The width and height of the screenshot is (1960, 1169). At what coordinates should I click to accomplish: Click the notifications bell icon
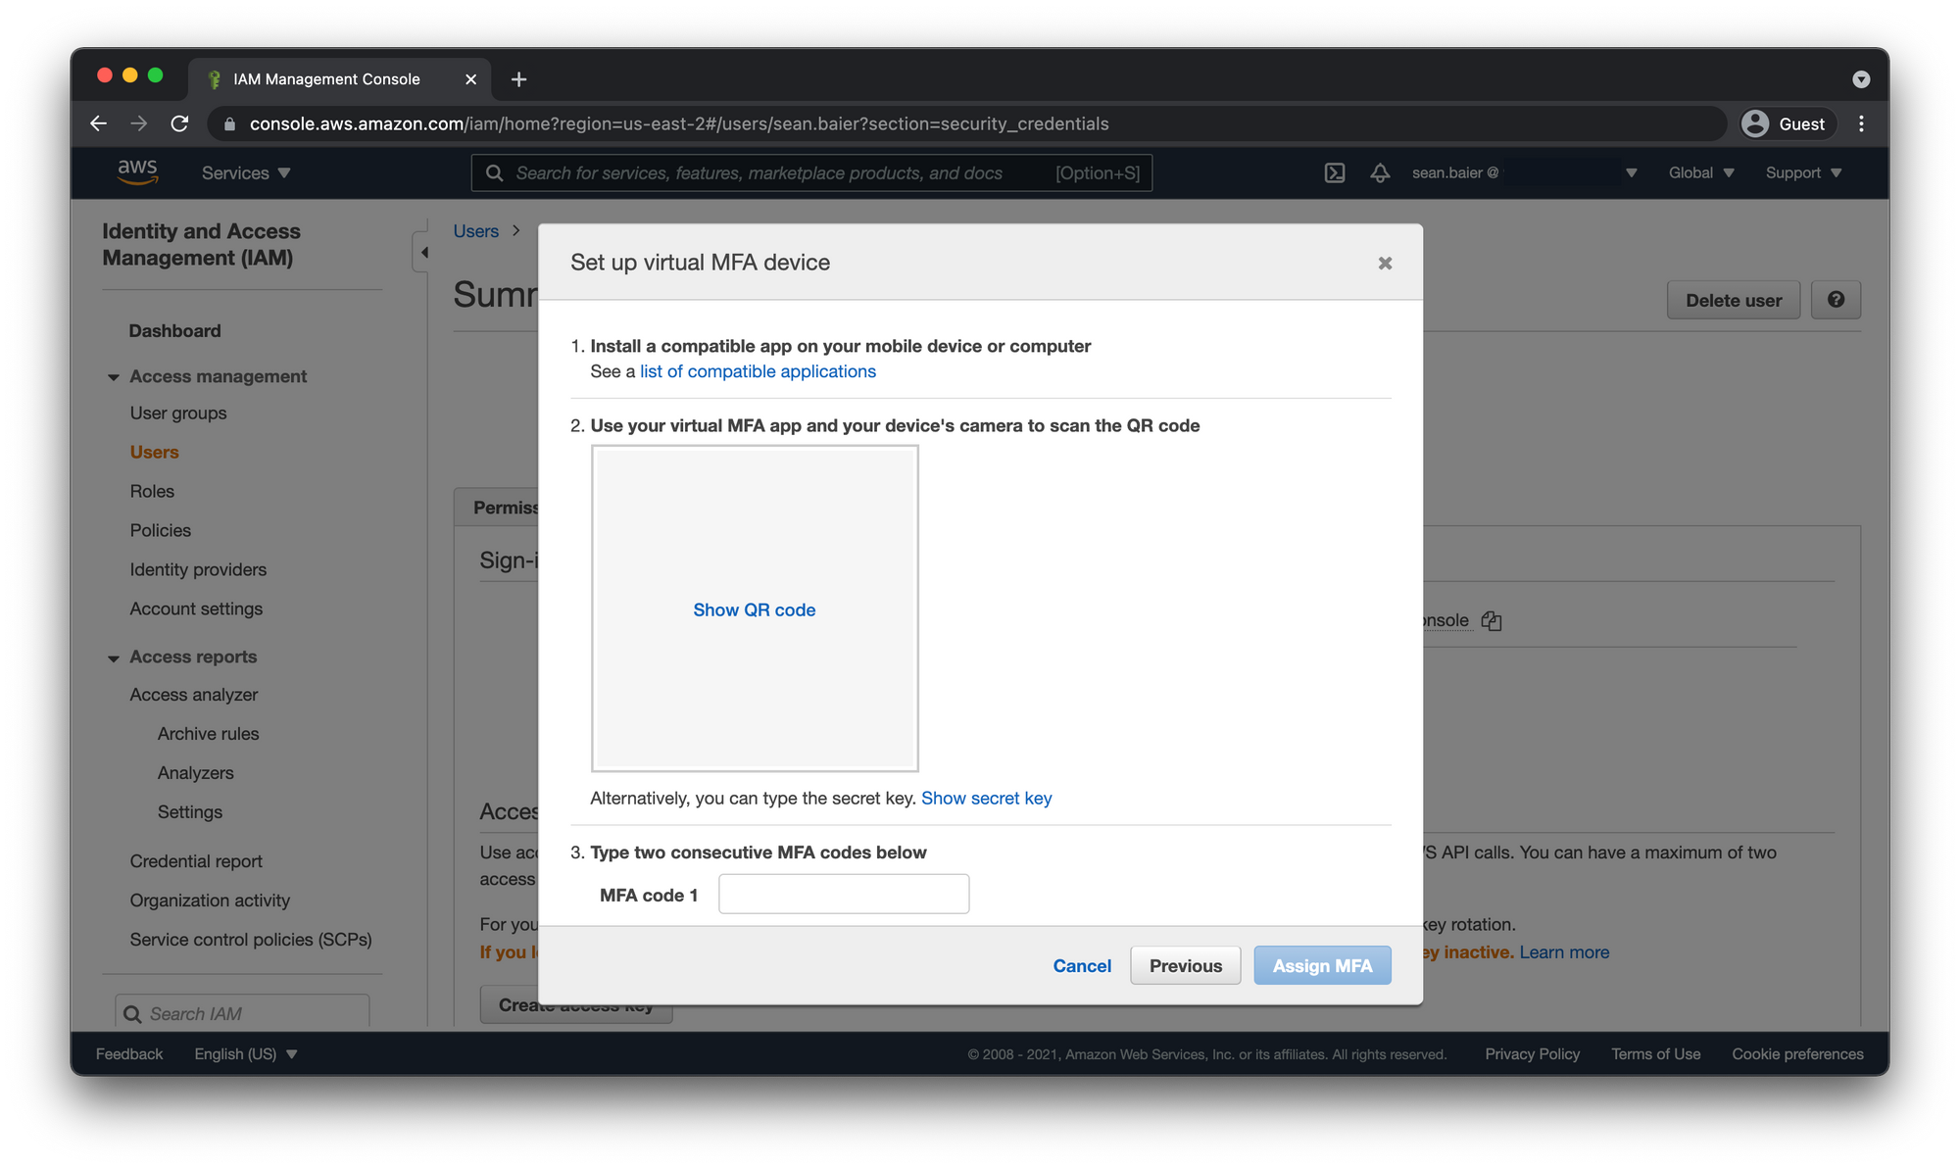(1380, 173)
